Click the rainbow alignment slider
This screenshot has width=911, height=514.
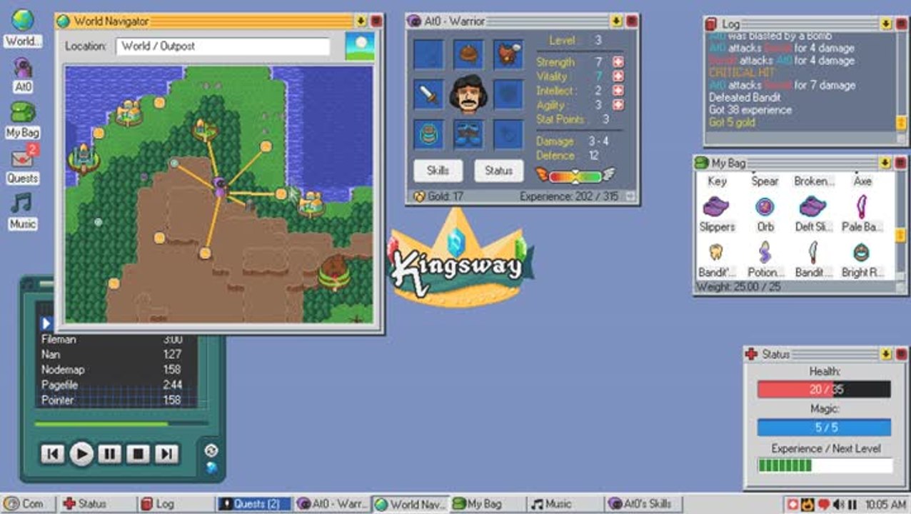click(575, 176)
